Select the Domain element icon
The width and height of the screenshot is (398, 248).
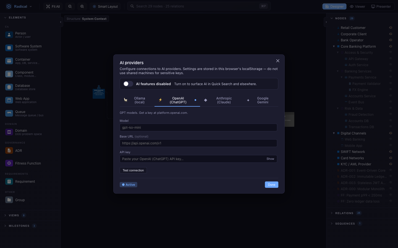tap(9, 132)
